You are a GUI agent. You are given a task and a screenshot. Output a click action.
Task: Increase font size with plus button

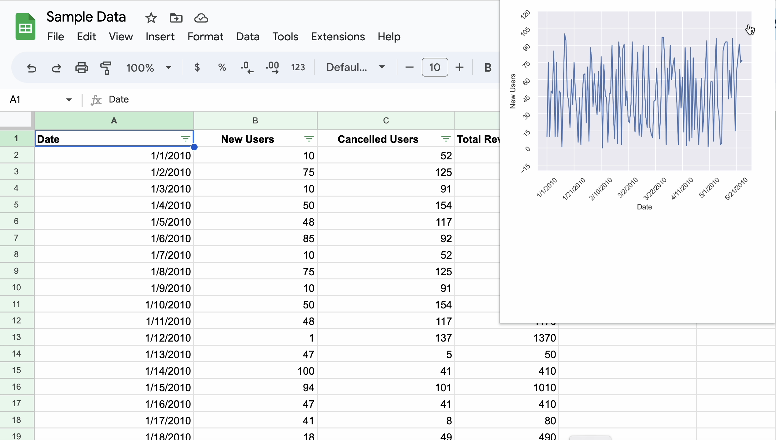pos(459,67)
